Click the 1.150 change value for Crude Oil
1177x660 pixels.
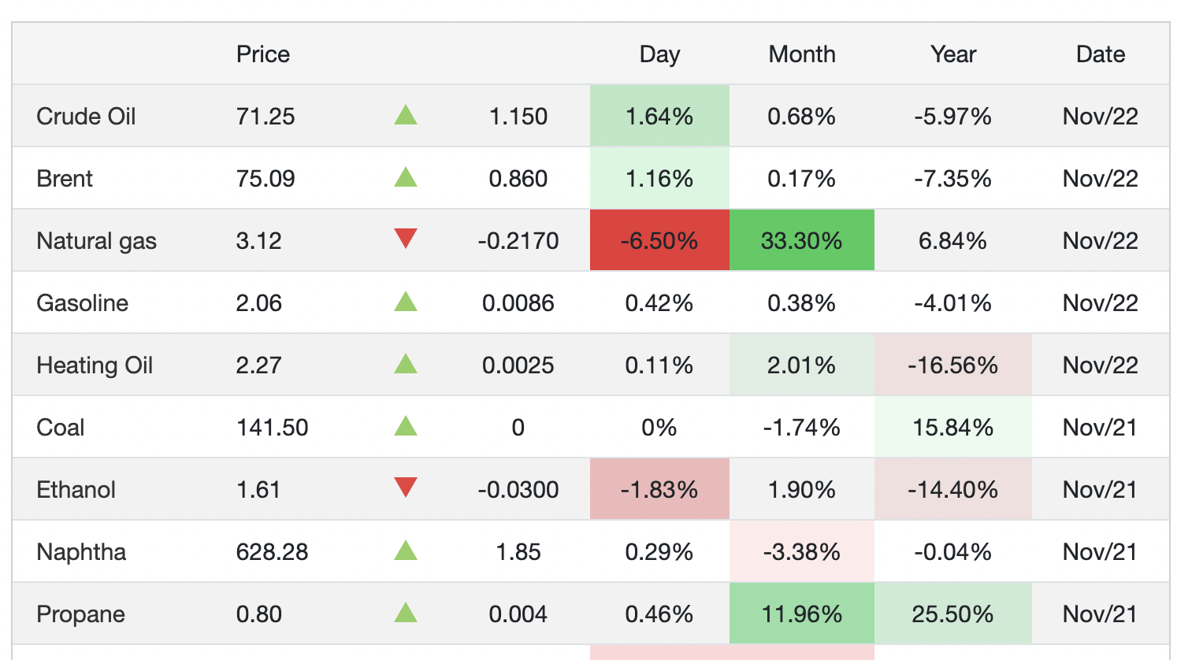coord(518,117)
